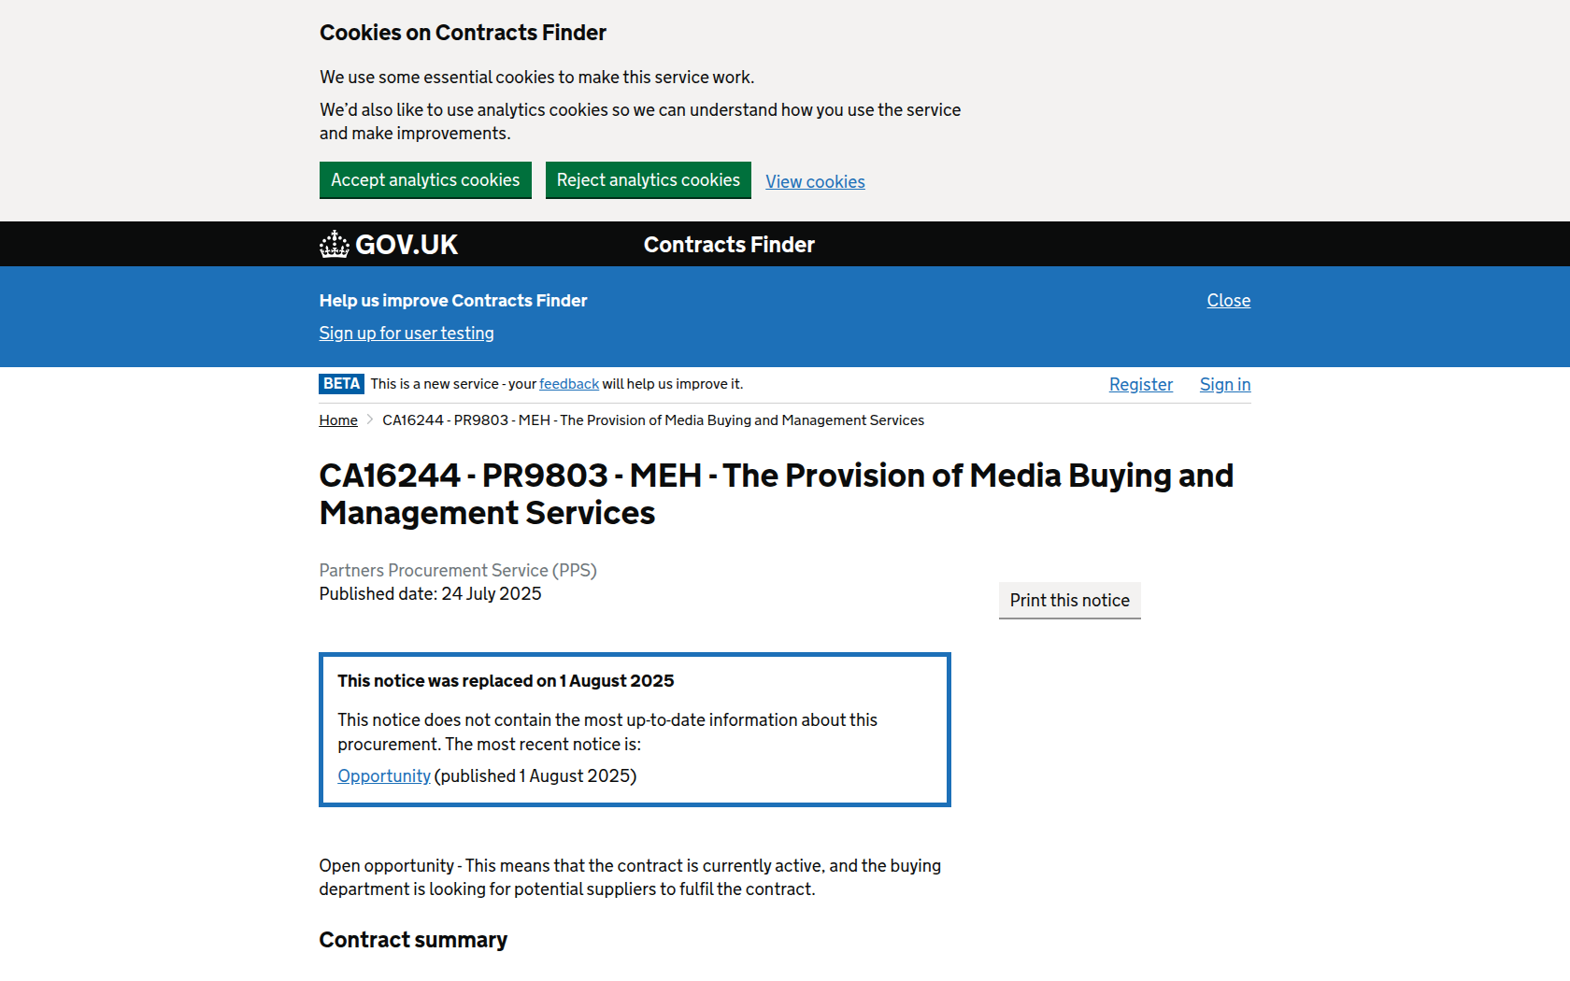Click the BETA phase tag
The height and width of the screenshot is (981, 1570).
[x=341, y=384]
